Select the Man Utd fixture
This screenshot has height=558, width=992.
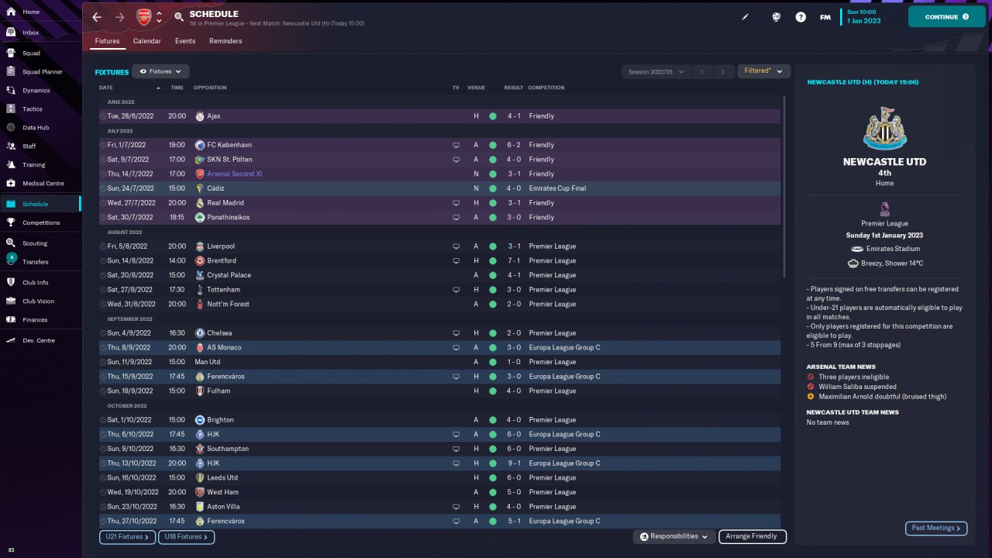point(439,362)
